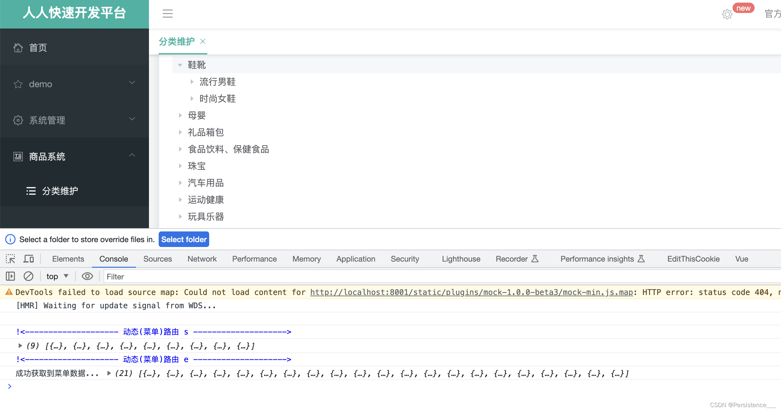Expand the 母婴 tree node arrow
The image size is (781, 411).
(x=180, y=115)
